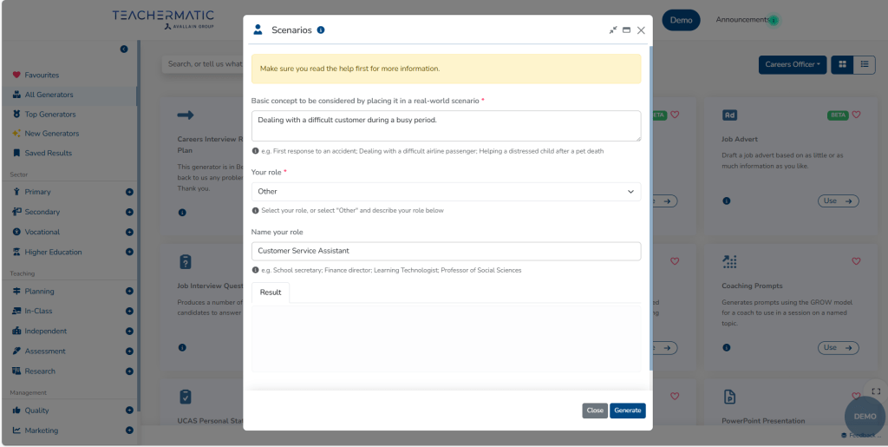Click the Assessment icon in sidebar
The width and height of the screenshot is (888, 447).
(x=16, y=352)
